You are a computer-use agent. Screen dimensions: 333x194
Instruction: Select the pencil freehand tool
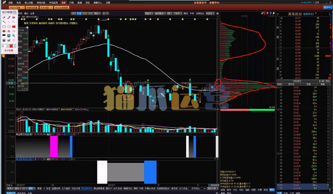pyautogui.click(x=4, y=22)
